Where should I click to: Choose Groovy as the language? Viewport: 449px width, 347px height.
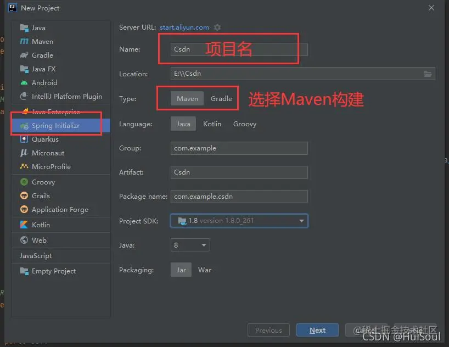pos(245,124)
